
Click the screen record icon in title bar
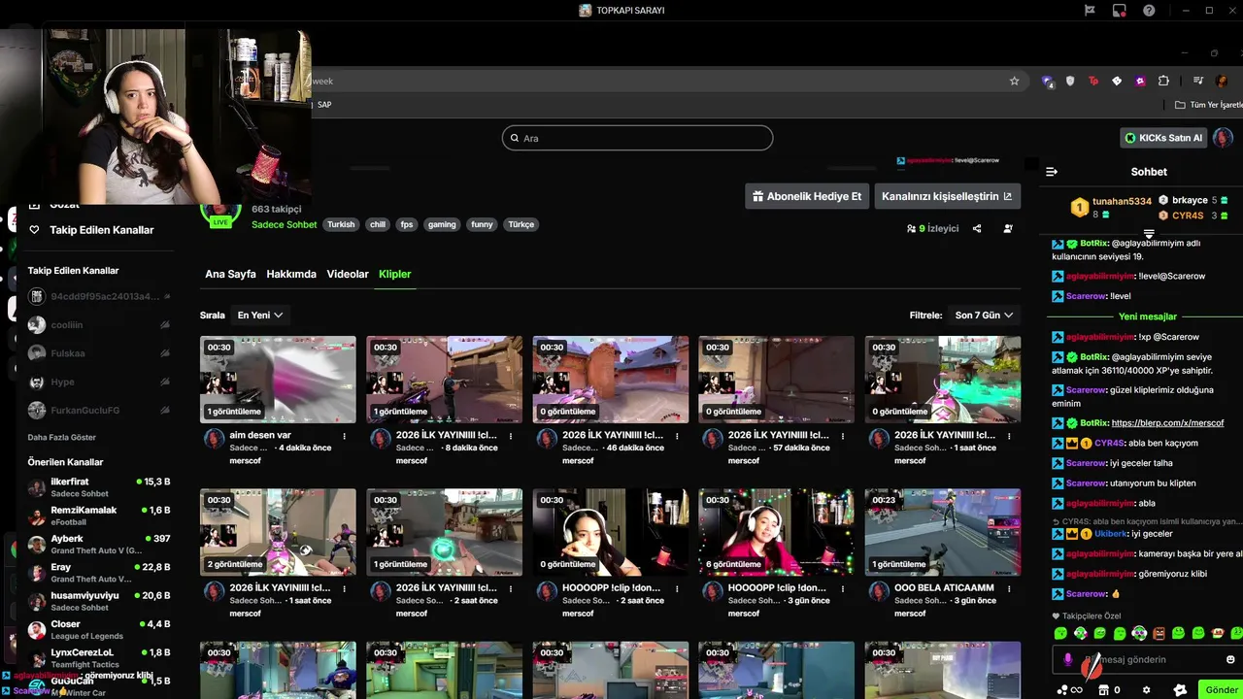tap(1119, 11)
